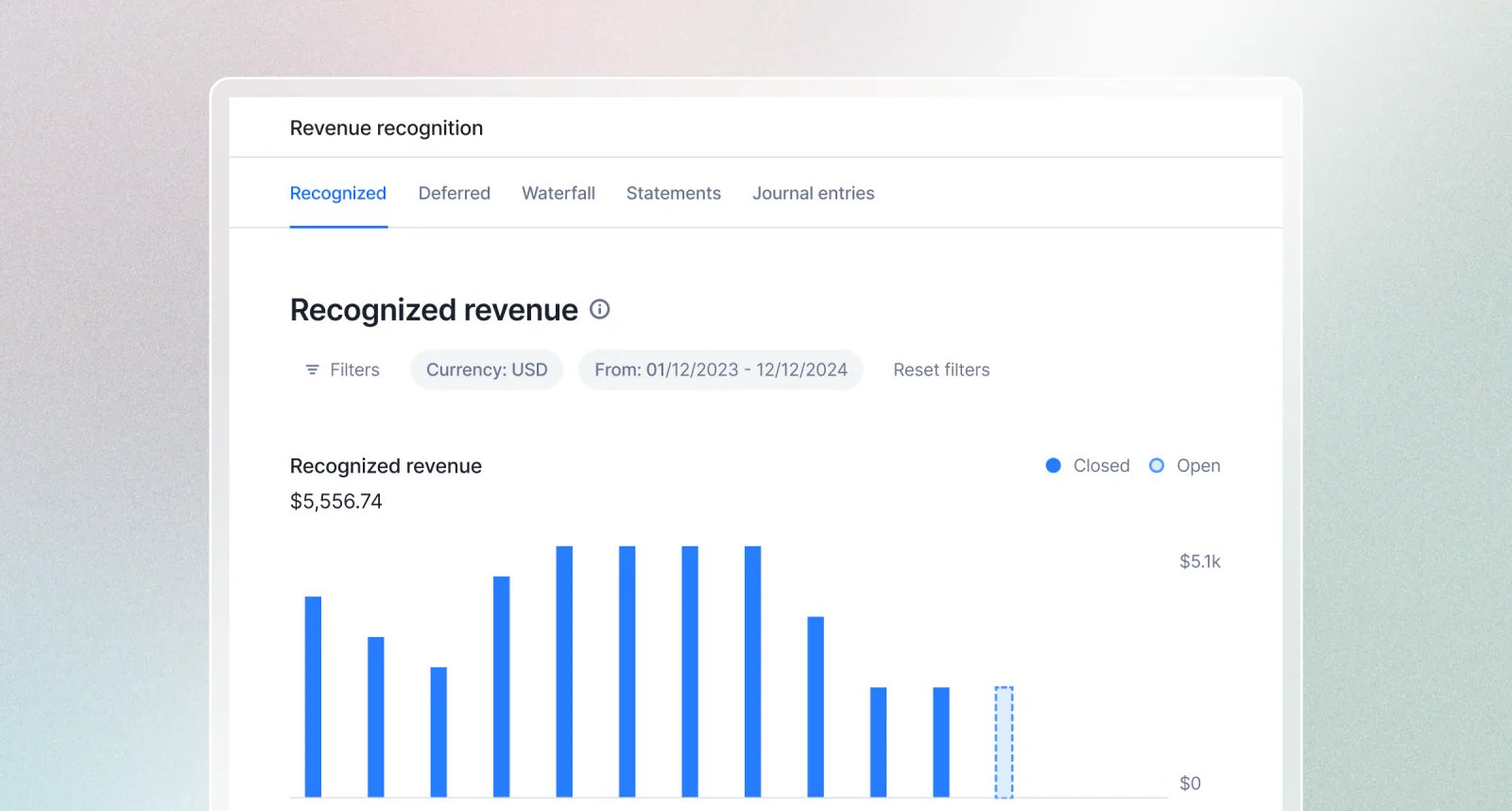This screenshot has width=1512, height=811.
Task: Open the Waterfall tab
Action: click(558, 193)
